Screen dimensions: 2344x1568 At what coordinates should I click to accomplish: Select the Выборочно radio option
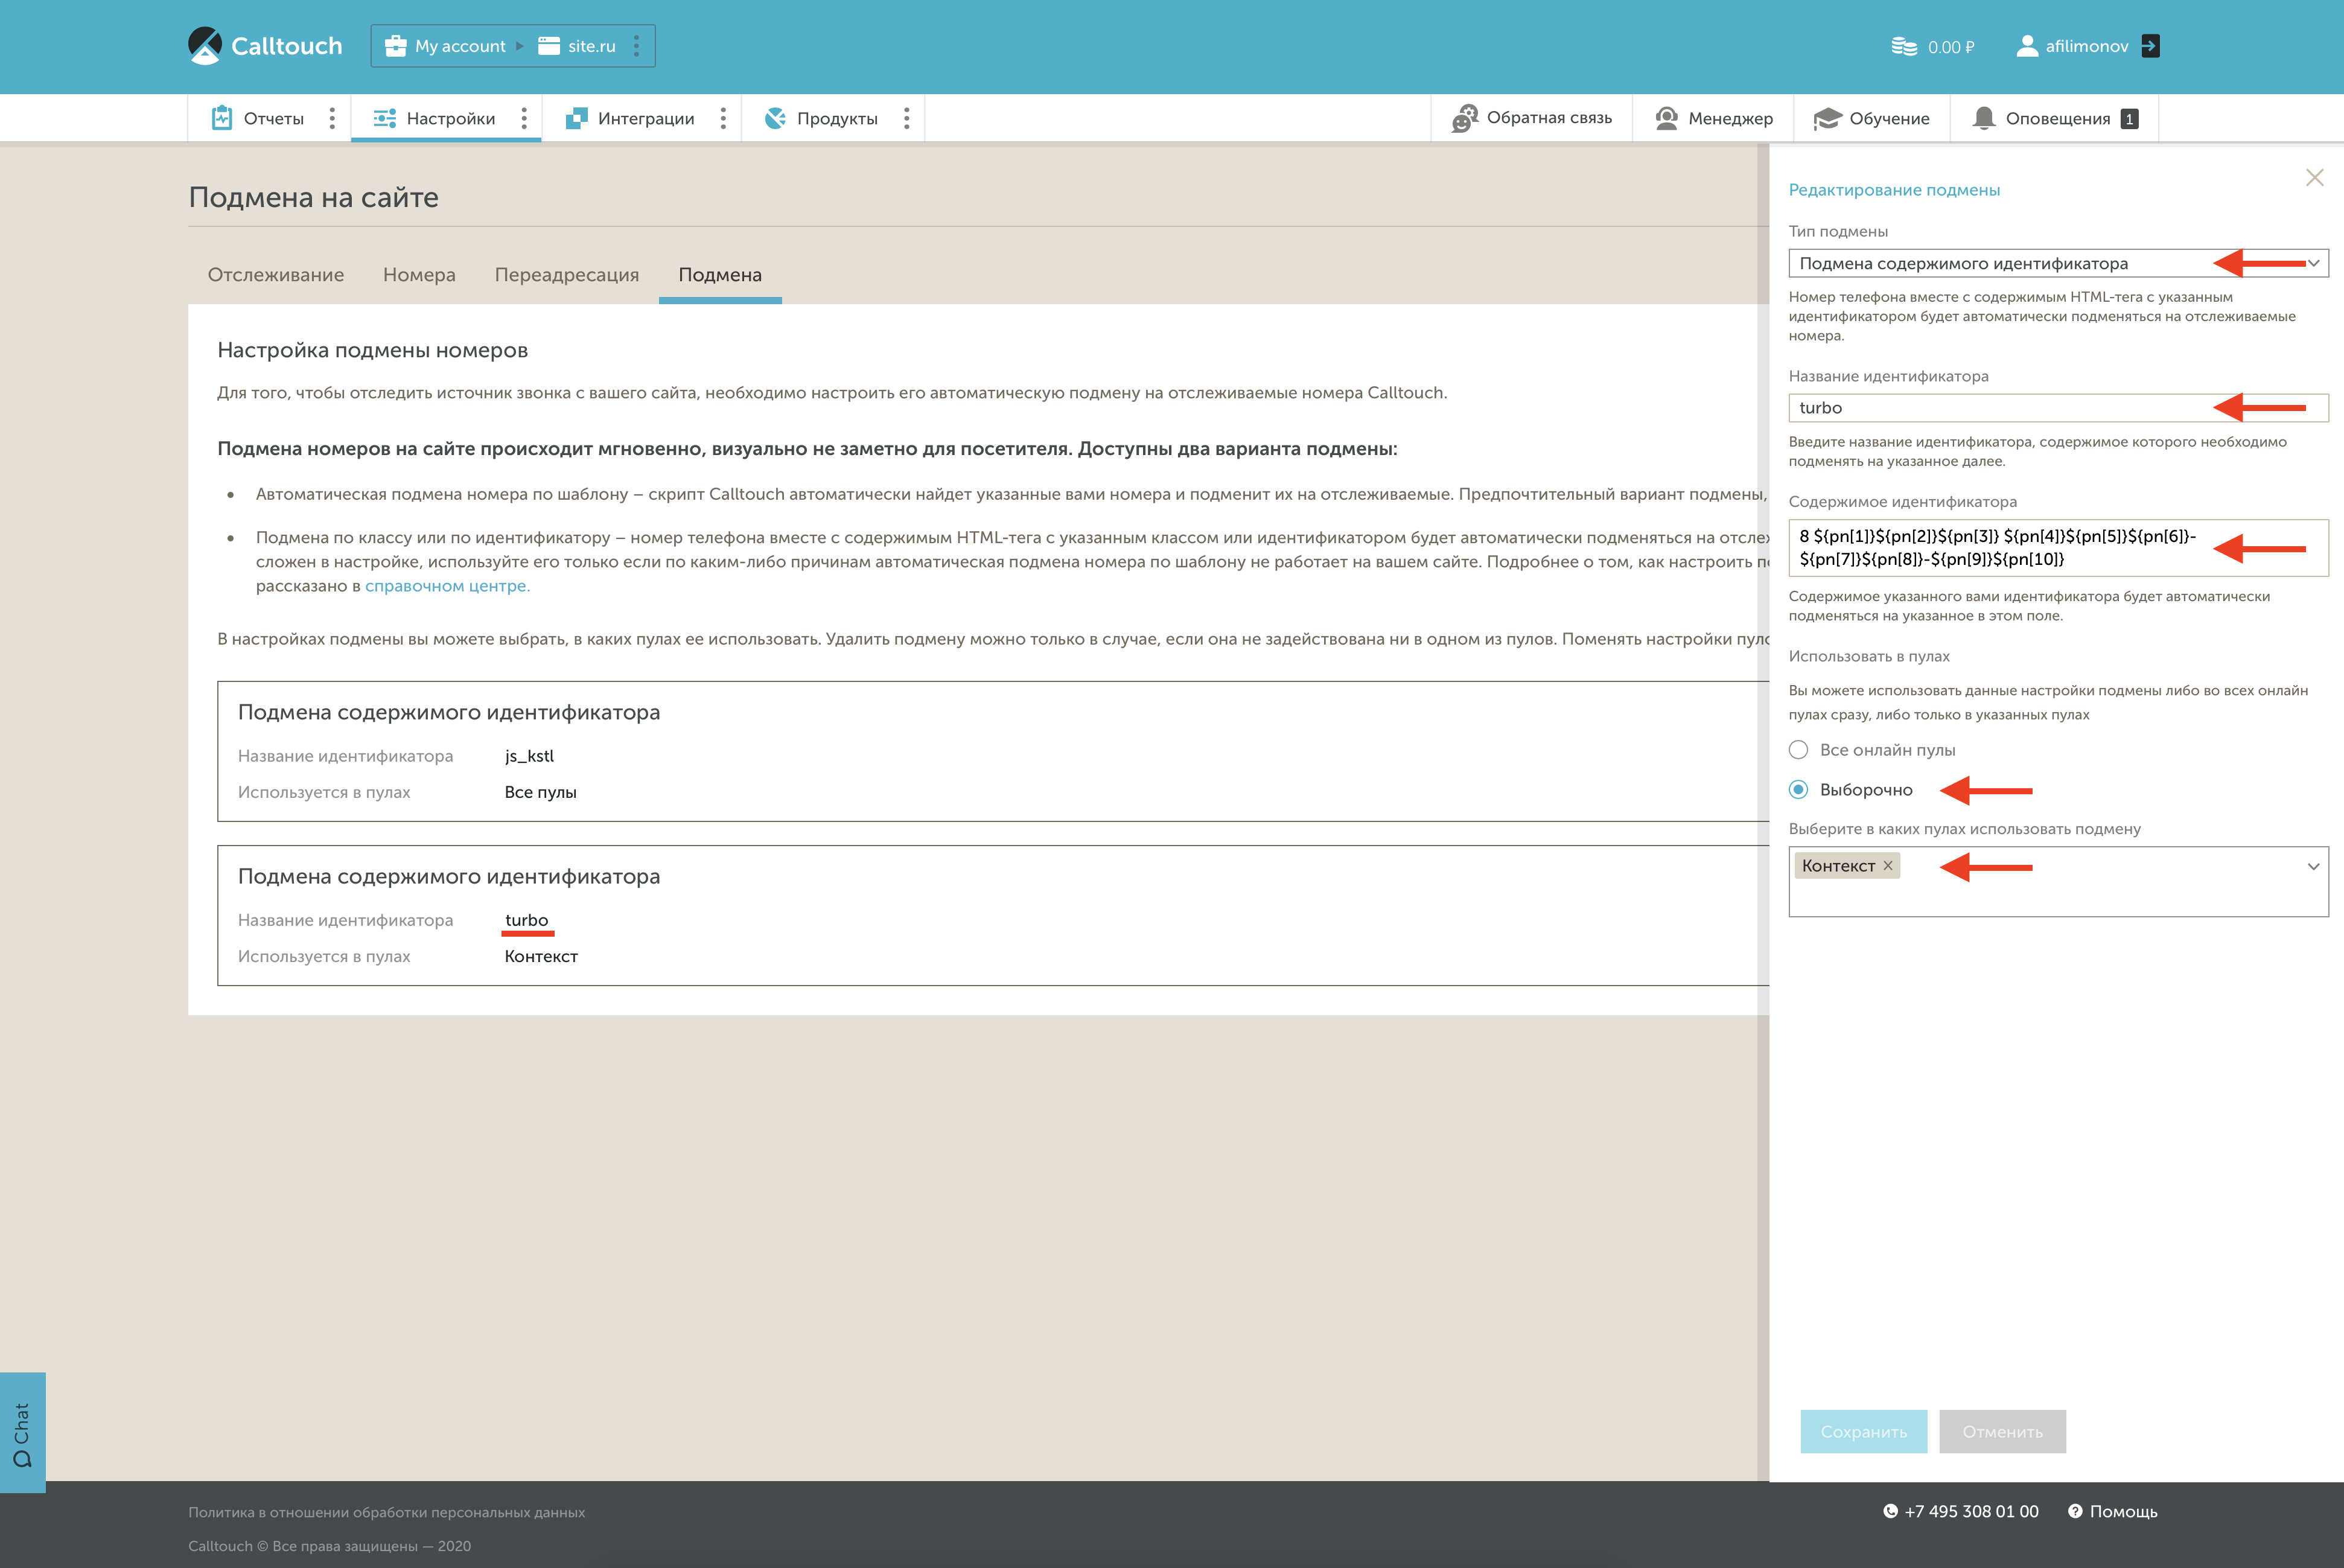coord(1798,789)
